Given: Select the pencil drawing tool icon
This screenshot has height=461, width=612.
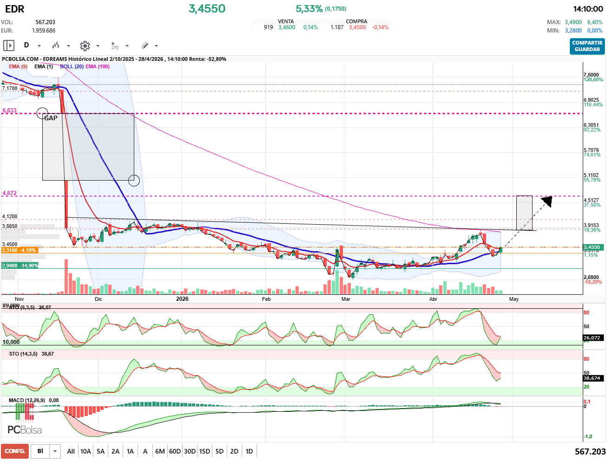Looking at the screenshot, I should [x=145, y=45].
